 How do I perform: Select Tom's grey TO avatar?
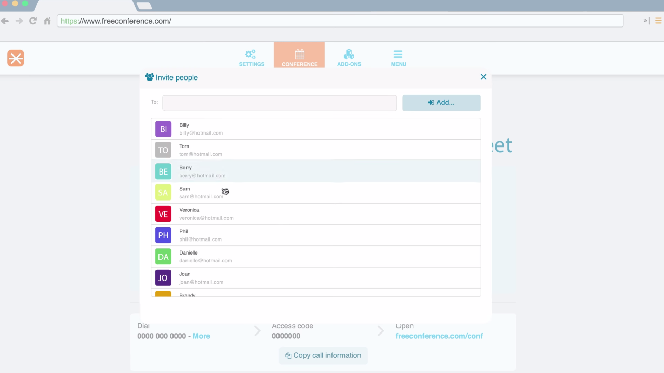(x=163, y=150)
